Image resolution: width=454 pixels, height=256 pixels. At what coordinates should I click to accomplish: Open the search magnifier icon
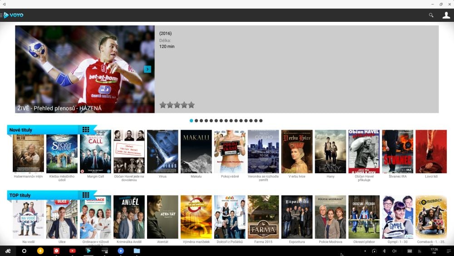coord(431,15)
